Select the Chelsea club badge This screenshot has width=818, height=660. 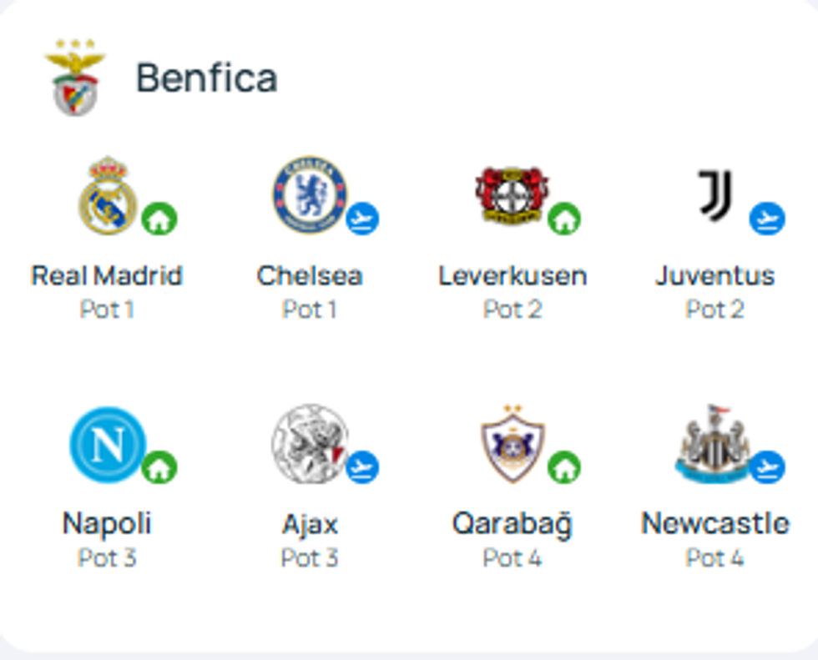tap(310, 195)
